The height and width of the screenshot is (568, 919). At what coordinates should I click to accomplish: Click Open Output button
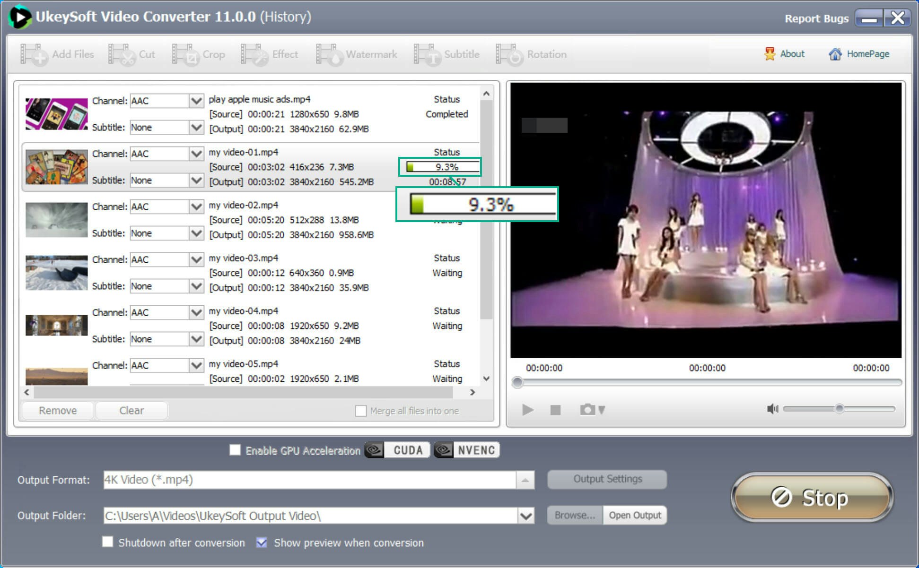coord(635,515)
